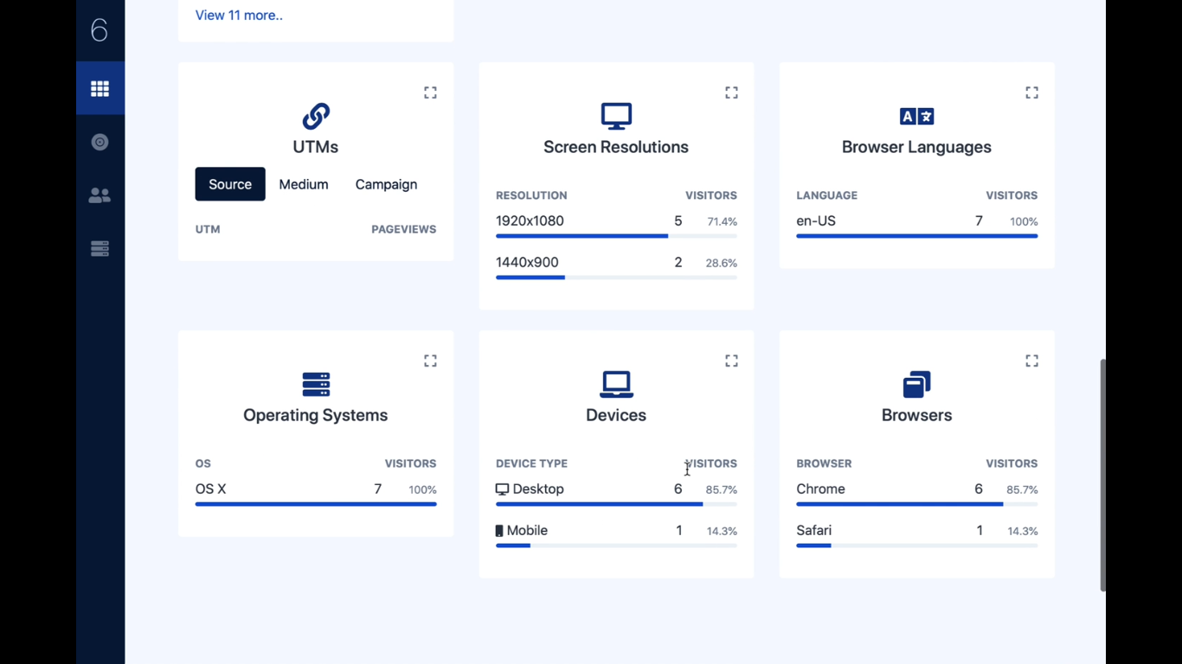
Task: Click the en-US language entry
Action: pos(816,220)
